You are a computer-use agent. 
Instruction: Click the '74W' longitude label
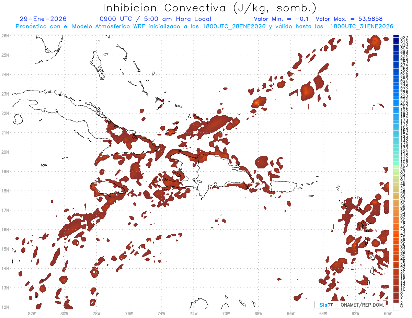coord(161,313)
